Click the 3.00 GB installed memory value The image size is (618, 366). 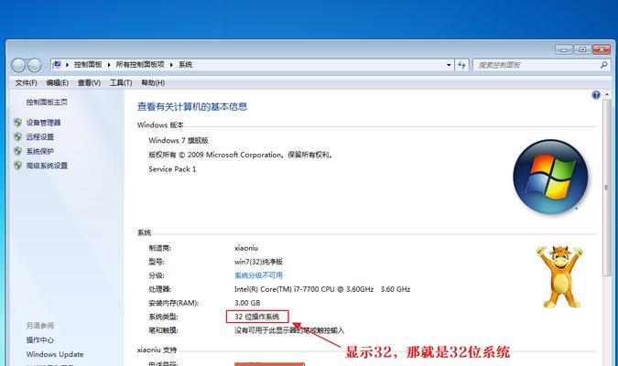pos(247,303)
